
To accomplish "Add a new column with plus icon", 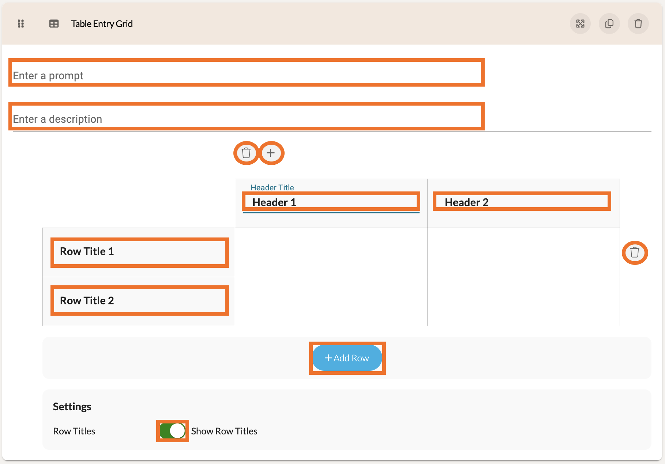I will tap(271, 153).
